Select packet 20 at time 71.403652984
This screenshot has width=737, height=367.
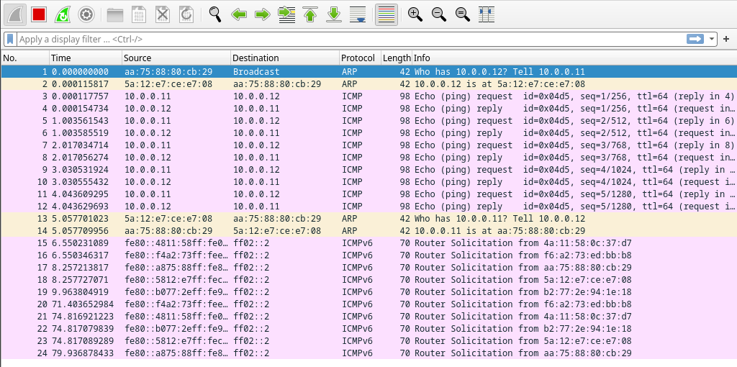368,304
